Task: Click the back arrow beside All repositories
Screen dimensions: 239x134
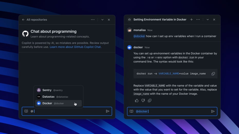Action: click(x=23, y=20)
